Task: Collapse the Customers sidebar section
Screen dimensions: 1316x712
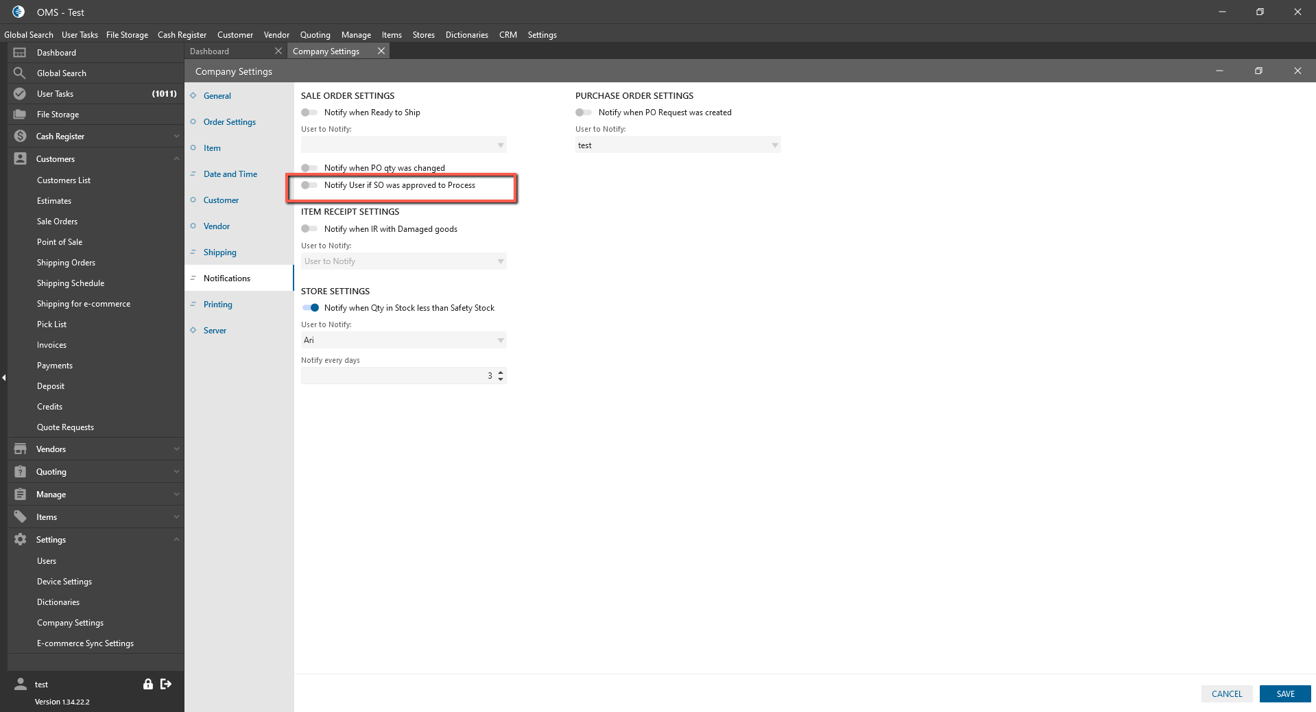Action: (x=176, y=159)
